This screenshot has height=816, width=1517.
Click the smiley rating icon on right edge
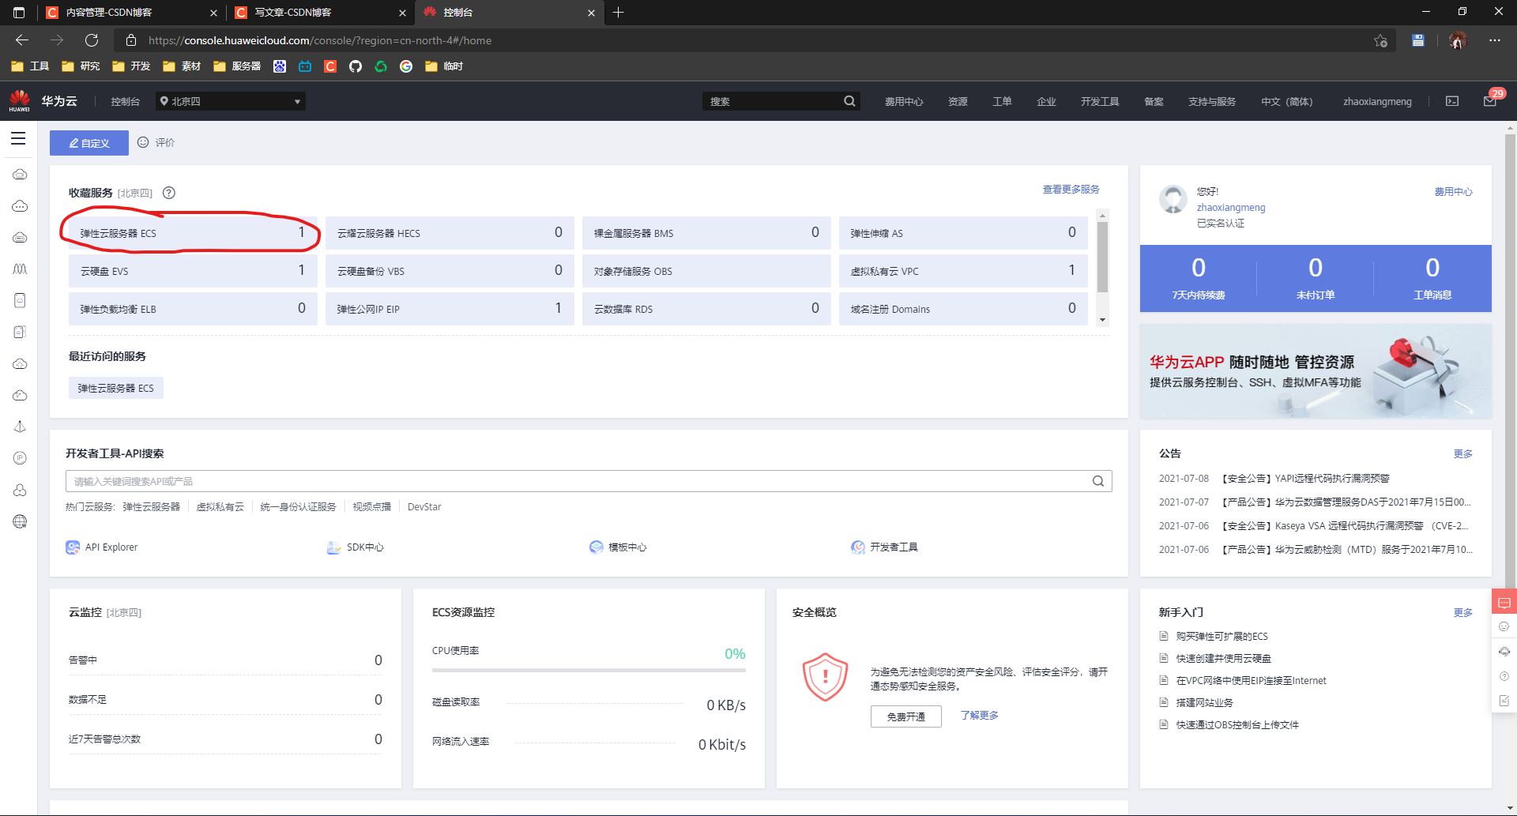click(1504, 626)
